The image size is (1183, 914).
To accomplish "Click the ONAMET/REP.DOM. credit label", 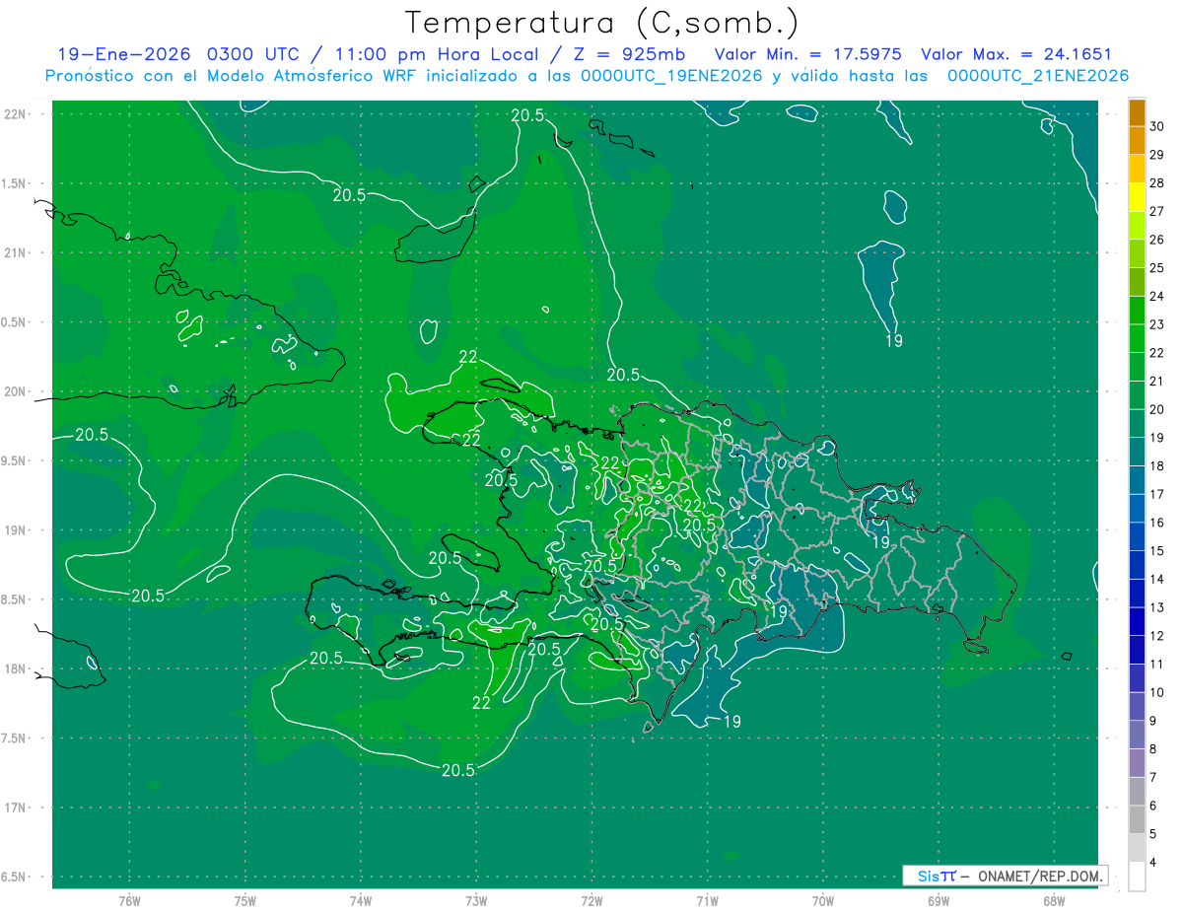I will (1040, 876).
